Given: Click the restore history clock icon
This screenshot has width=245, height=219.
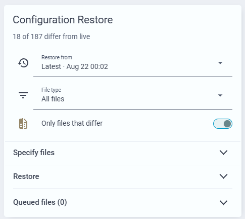Looking at the screenshot, I should pyautogui.click(x=23, y=63).
